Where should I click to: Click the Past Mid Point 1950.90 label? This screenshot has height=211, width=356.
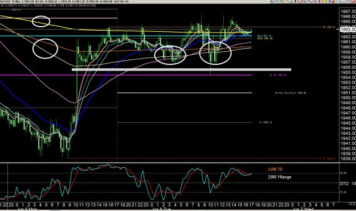292,93
